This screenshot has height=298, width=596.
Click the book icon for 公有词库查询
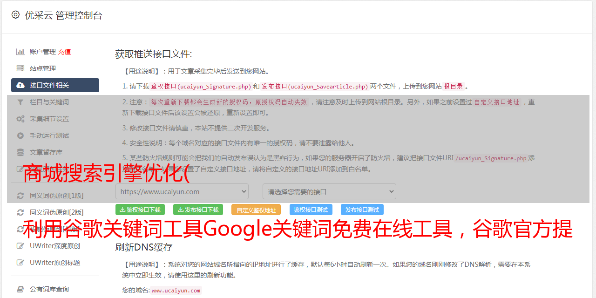point(20,289)
